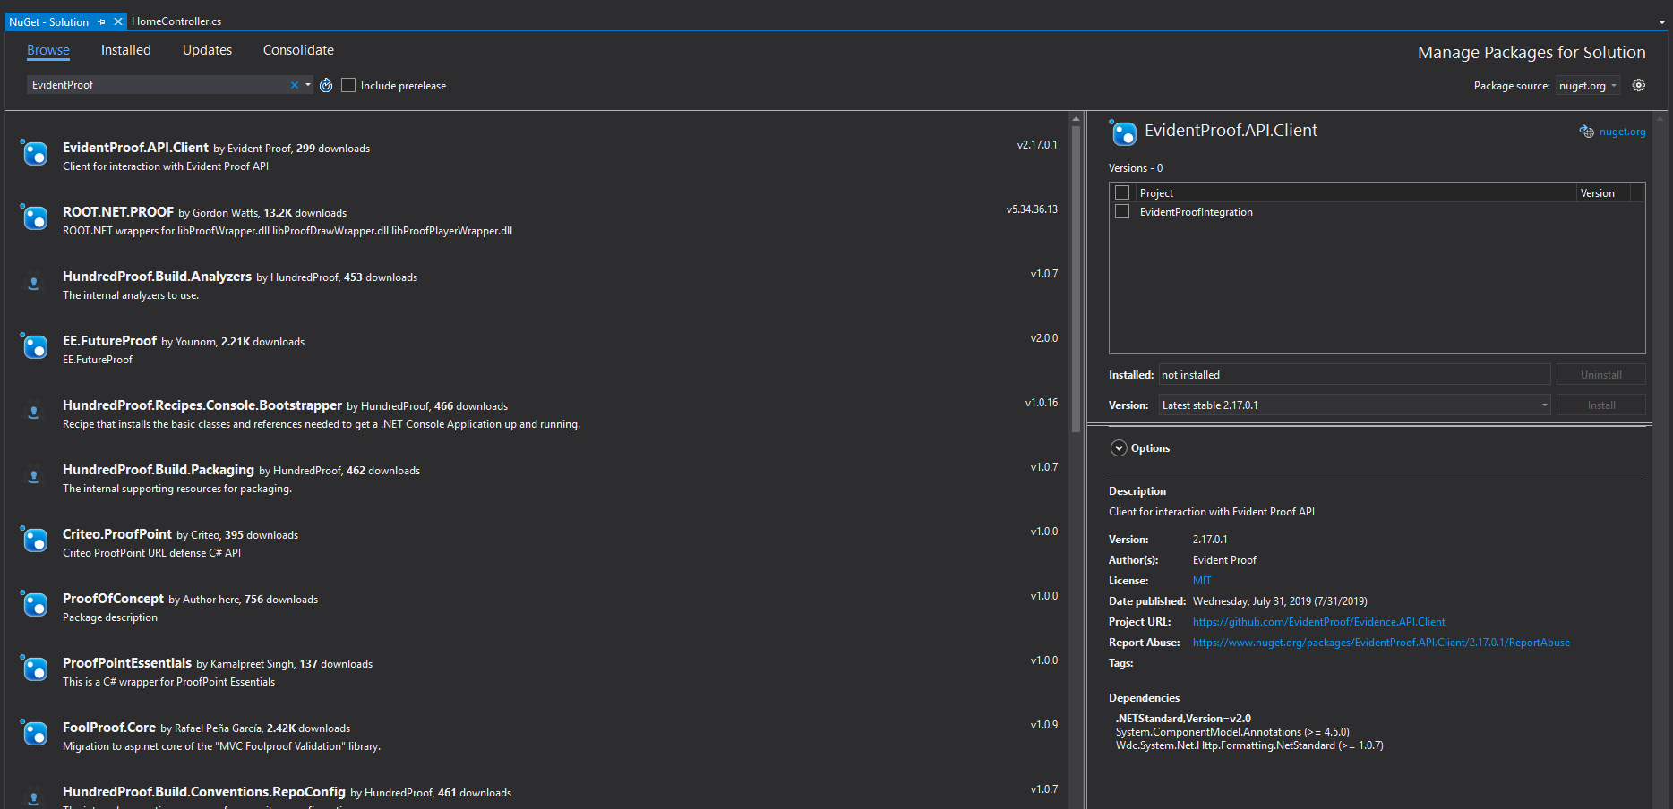Click the EvidentProof.API.Client package icon in list
1673x809 pixels.
[x=34, y=153]
